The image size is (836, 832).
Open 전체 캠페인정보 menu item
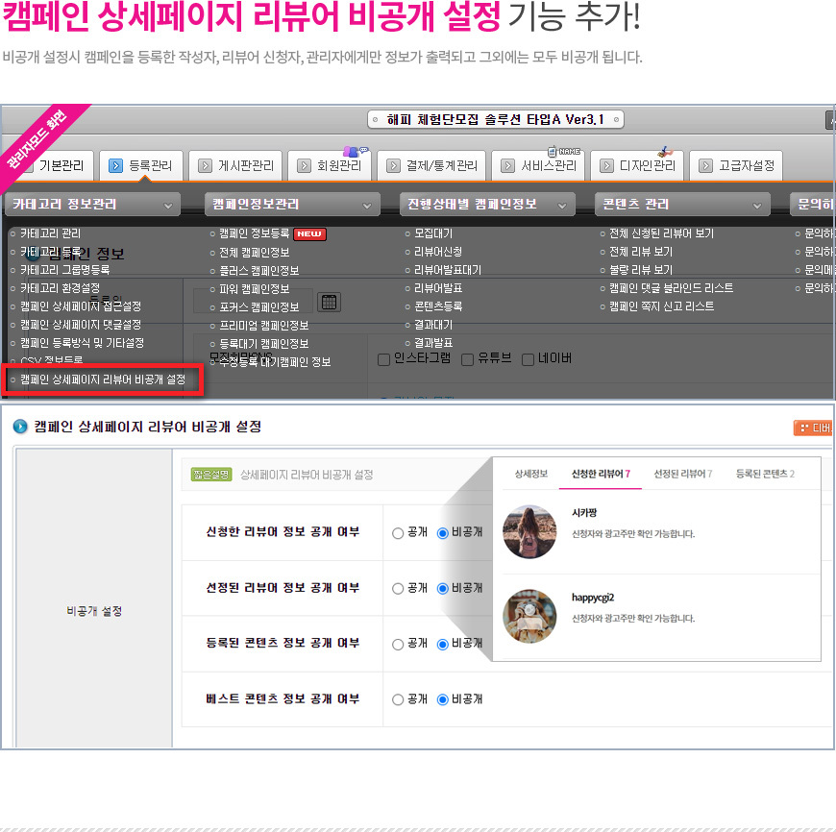255,252
